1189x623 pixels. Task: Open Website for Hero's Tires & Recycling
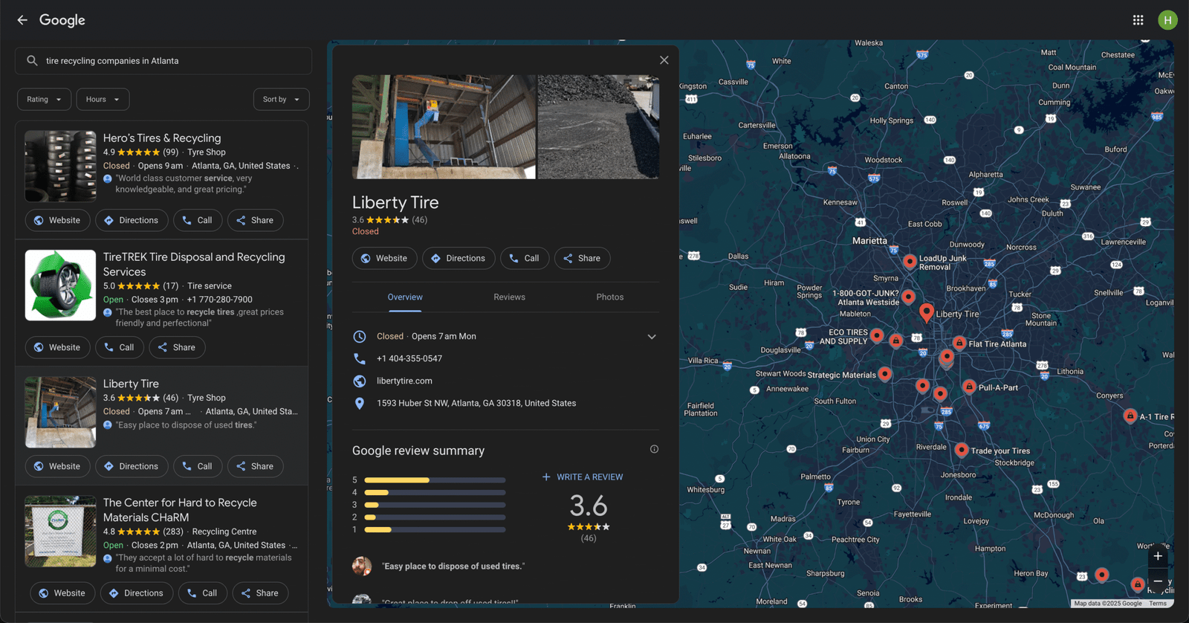point(57,220)
